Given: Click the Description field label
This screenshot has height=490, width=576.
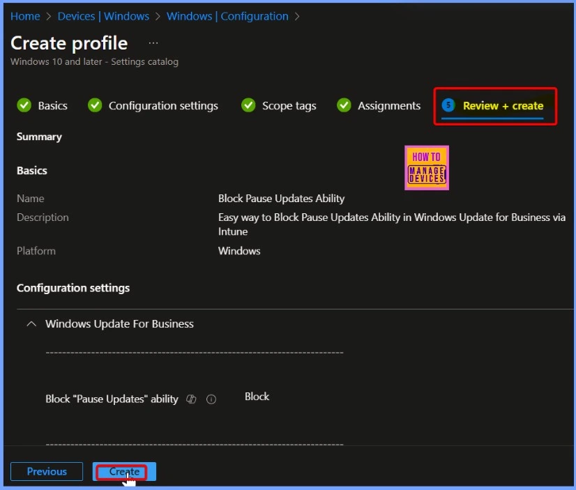Looking at the screenshot, I should [x=43, y=217].
